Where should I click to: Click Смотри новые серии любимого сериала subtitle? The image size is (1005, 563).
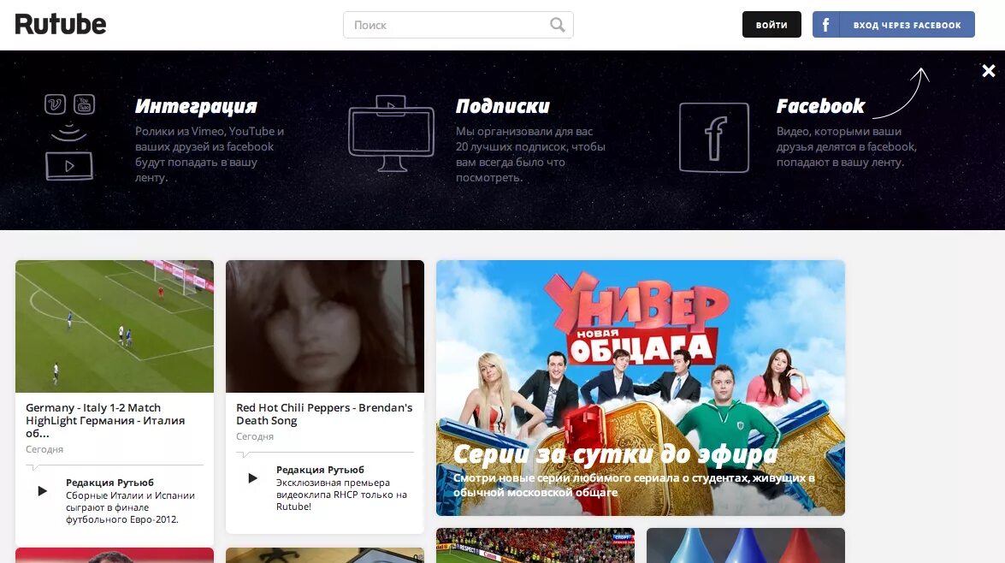[634, 485]
